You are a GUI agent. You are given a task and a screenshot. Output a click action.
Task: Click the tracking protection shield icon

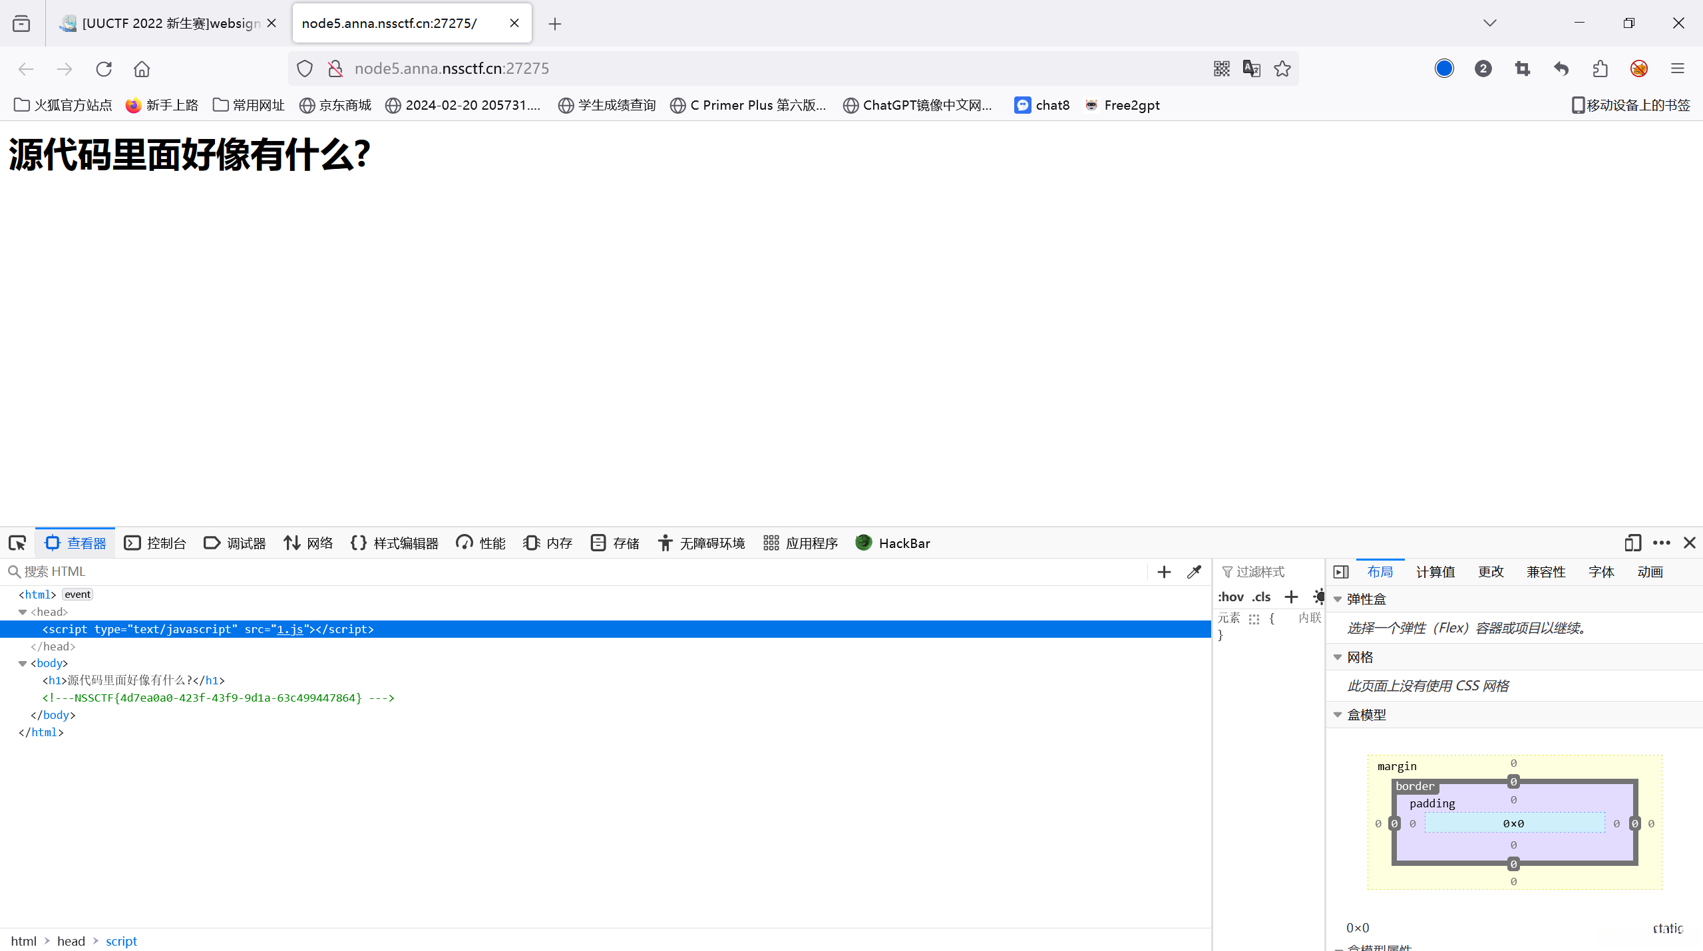tap(305, 68)
